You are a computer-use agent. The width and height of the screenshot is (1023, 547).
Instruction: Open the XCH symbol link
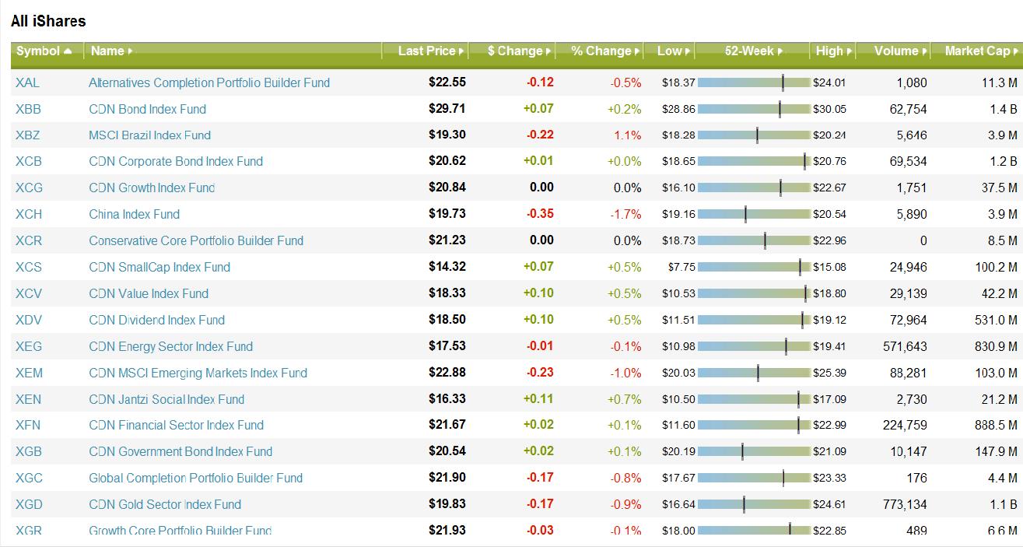(x=29, y=214)
